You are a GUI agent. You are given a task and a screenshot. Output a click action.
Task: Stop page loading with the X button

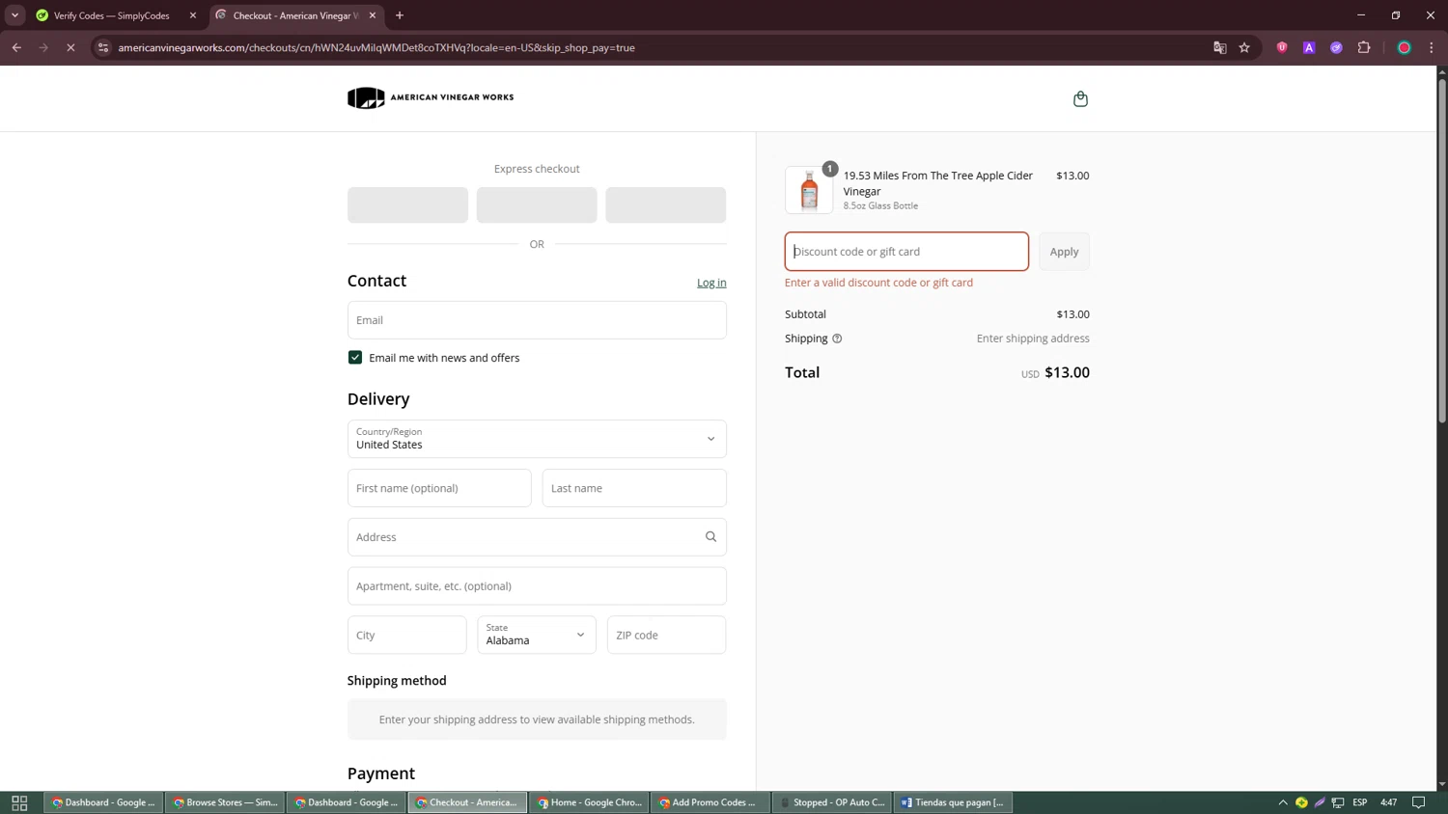coord(70,47)
